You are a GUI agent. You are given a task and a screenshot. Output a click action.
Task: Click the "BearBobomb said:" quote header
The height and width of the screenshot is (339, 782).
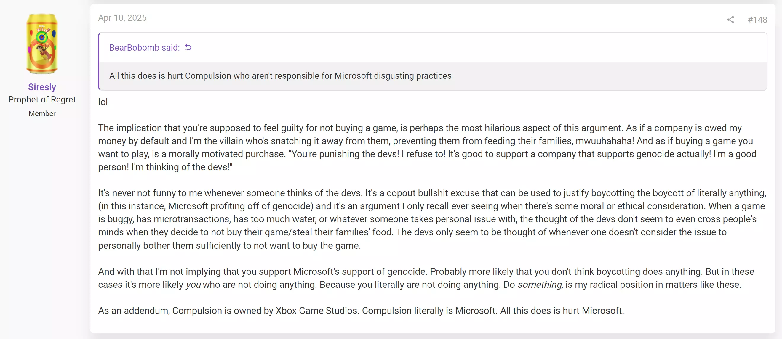(x=145, y=48)
